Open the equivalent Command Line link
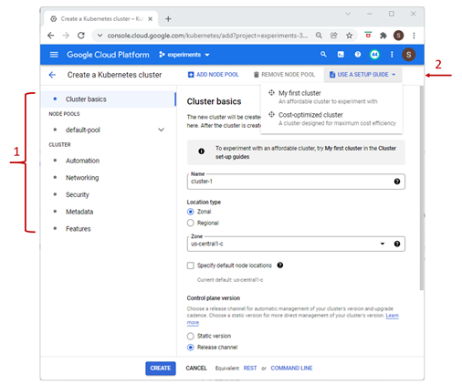This screenshot has height=385, width=462. 291,369
